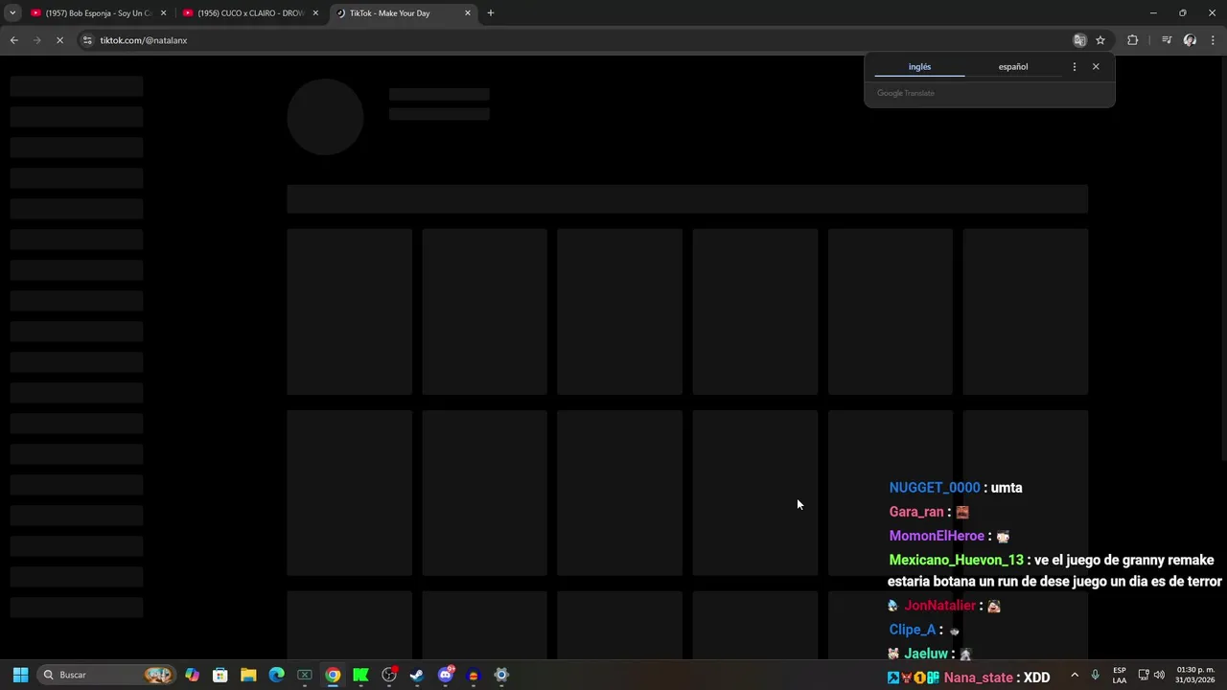Open Discord from the taskbar
This screenshot has width=1227, height=690.
tap(445, 675)
